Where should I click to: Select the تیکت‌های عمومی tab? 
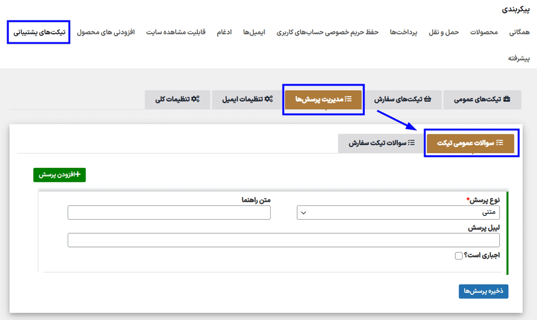tap(482, 100)
